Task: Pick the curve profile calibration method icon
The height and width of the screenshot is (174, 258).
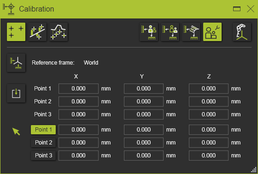Action: coord(59,32)
